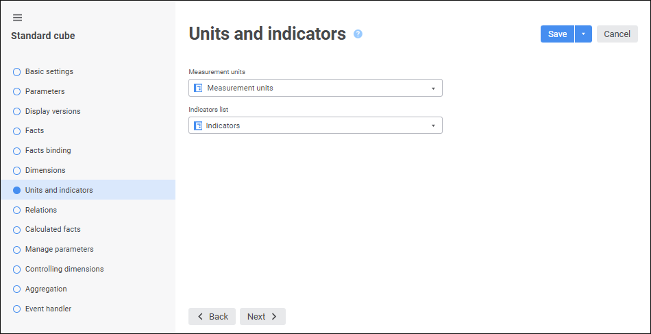Viewport: 651px width, 334px height.
Task: Open the Aggregation settings page
Action: click(46, 289)
